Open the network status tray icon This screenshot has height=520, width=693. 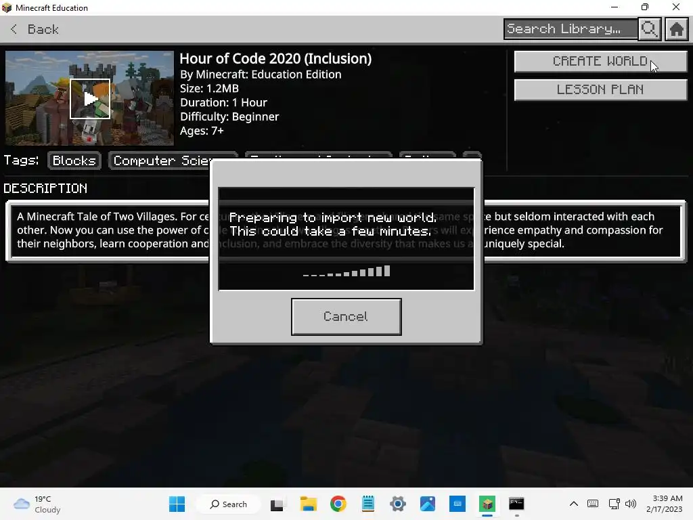pos(614,504)
